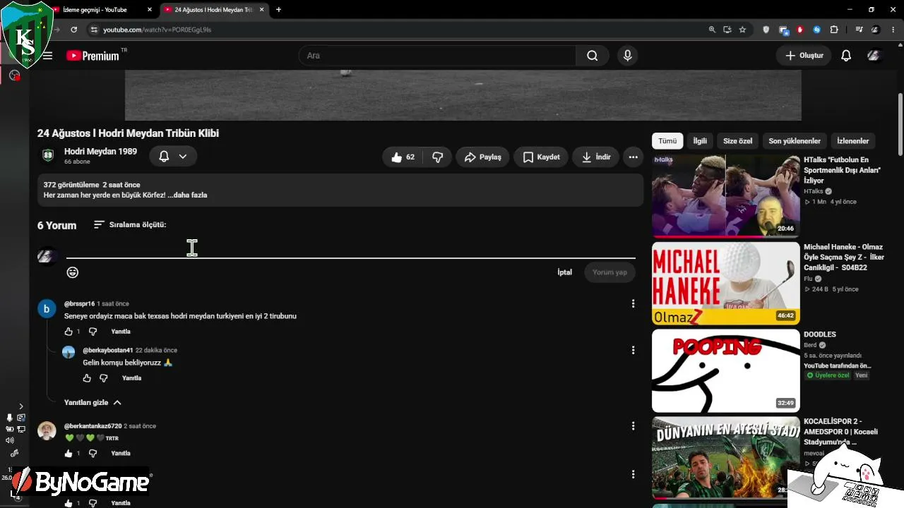View site information icon in address bar
The image size is (904, 508).
pos(93,30)
